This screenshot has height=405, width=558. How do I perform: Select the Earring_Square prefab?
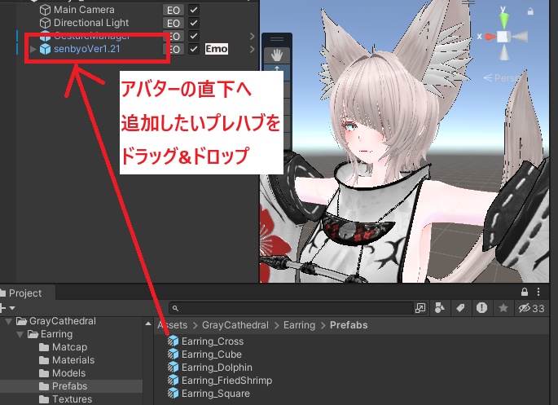(216, 394)
